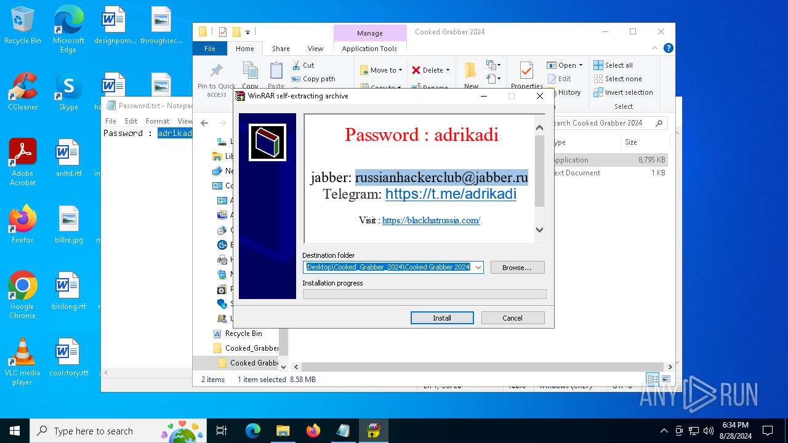Click Select none in ribbon
The width and height of the screenshot is (788, 443).
(x=617, y=79)
